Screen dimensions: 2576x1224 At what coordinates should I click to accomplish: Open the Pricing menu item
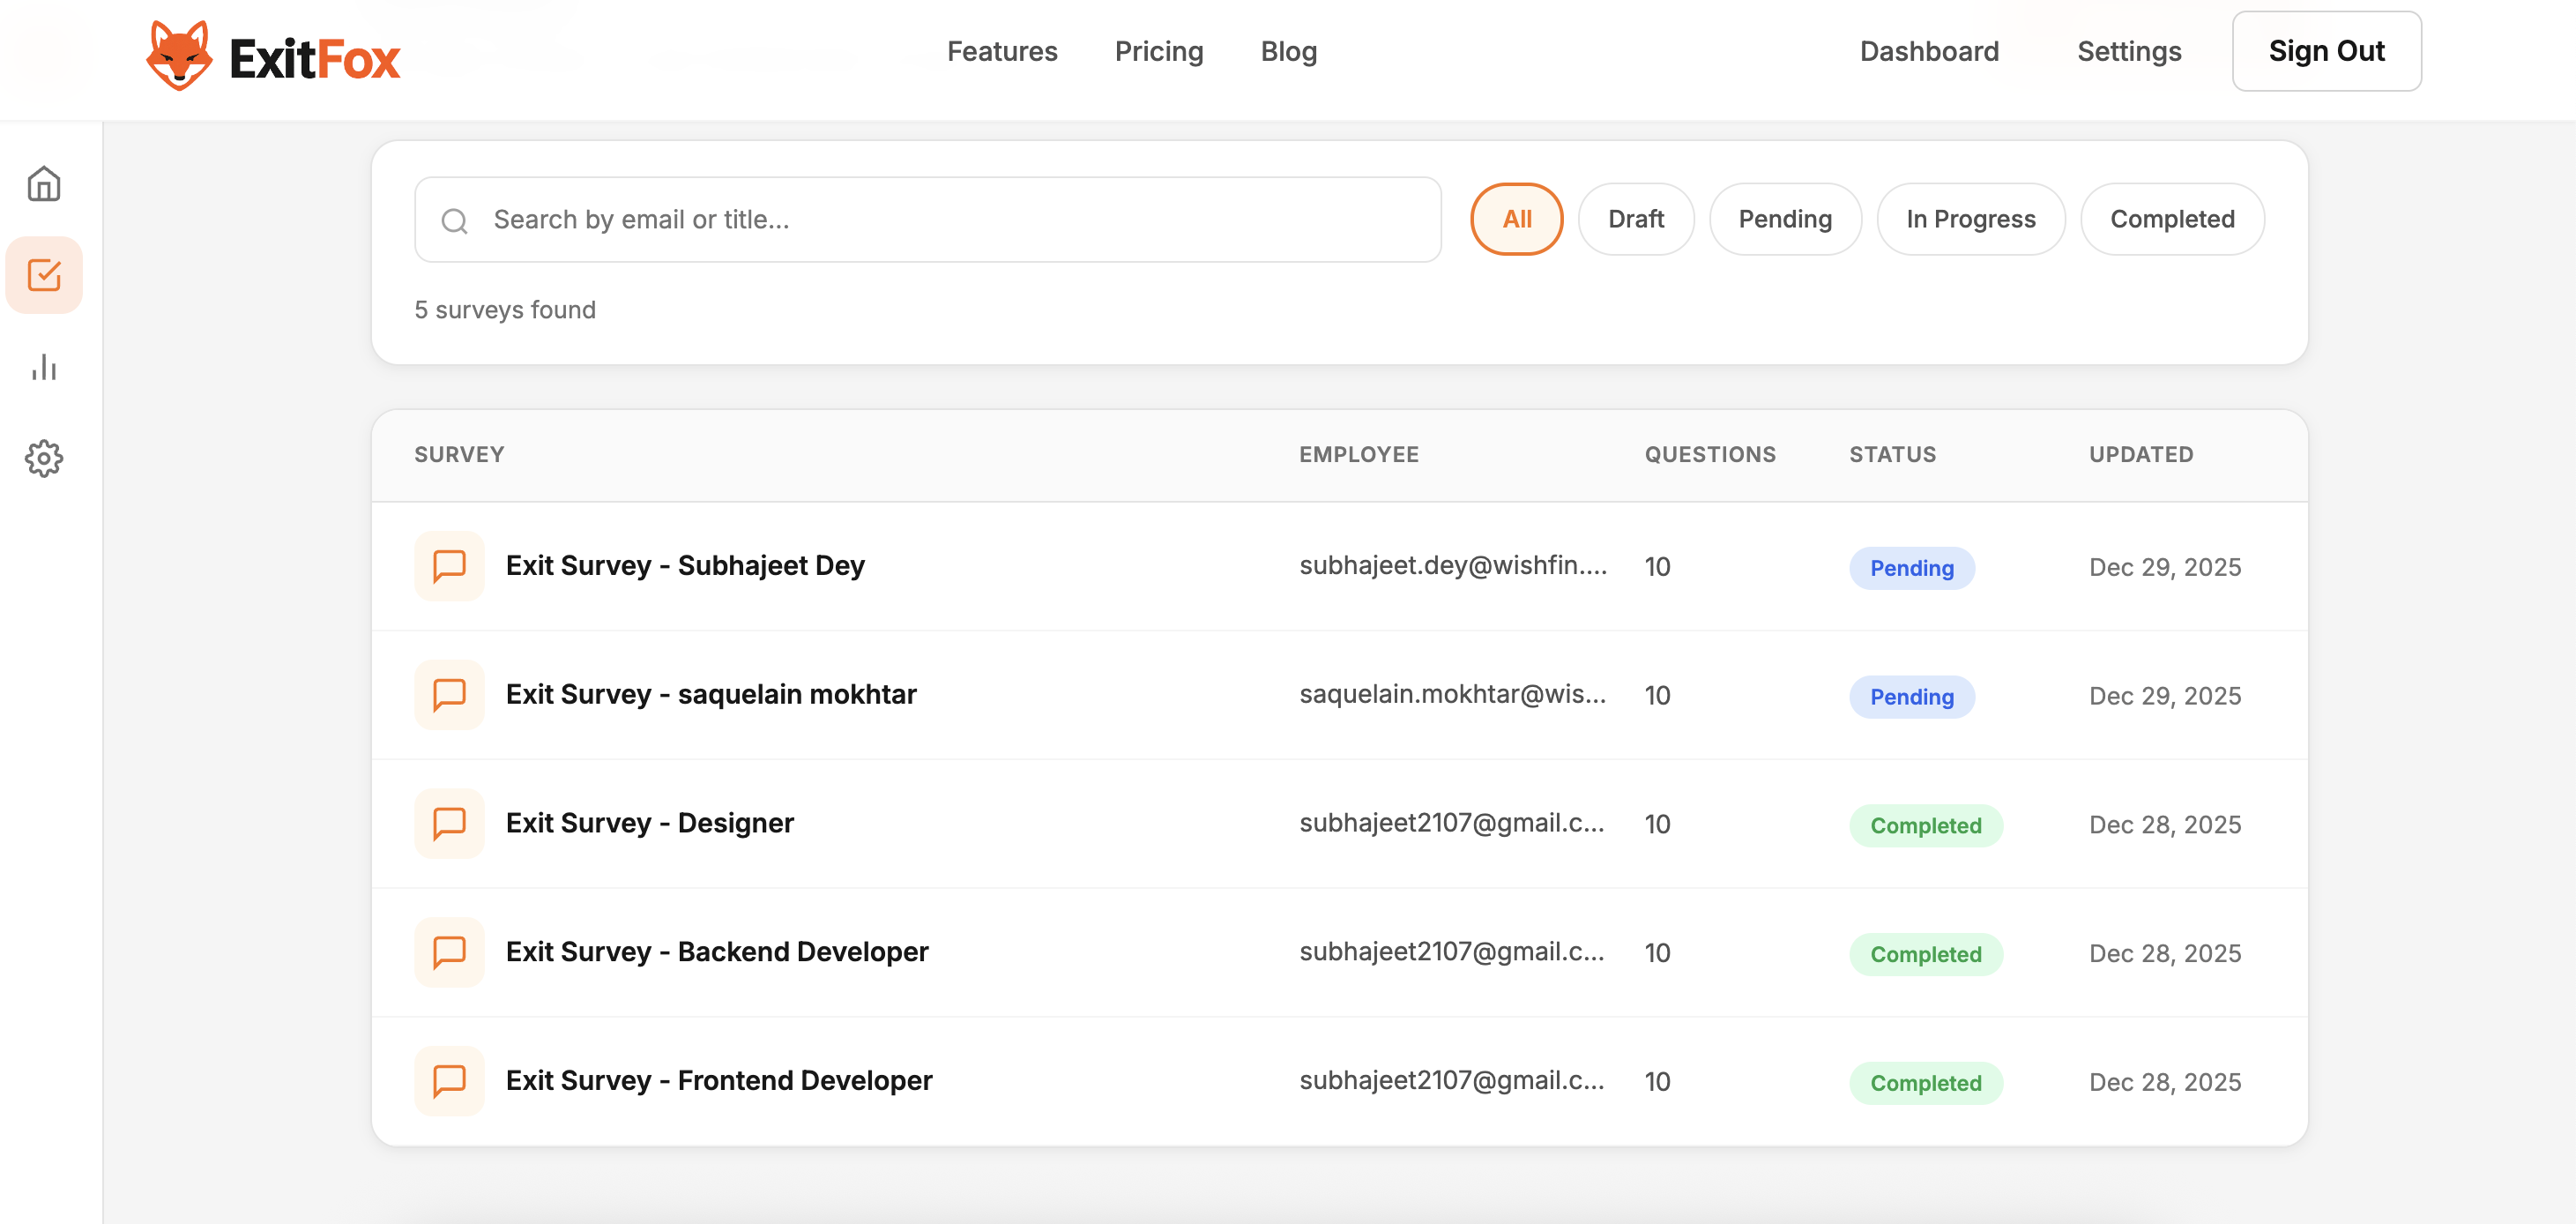[1159, 51]
